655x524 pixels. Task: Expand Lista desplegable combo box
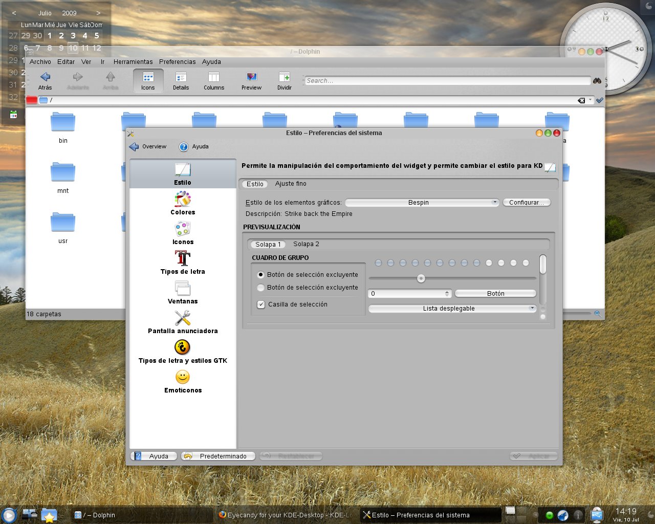tap(452, 309)
